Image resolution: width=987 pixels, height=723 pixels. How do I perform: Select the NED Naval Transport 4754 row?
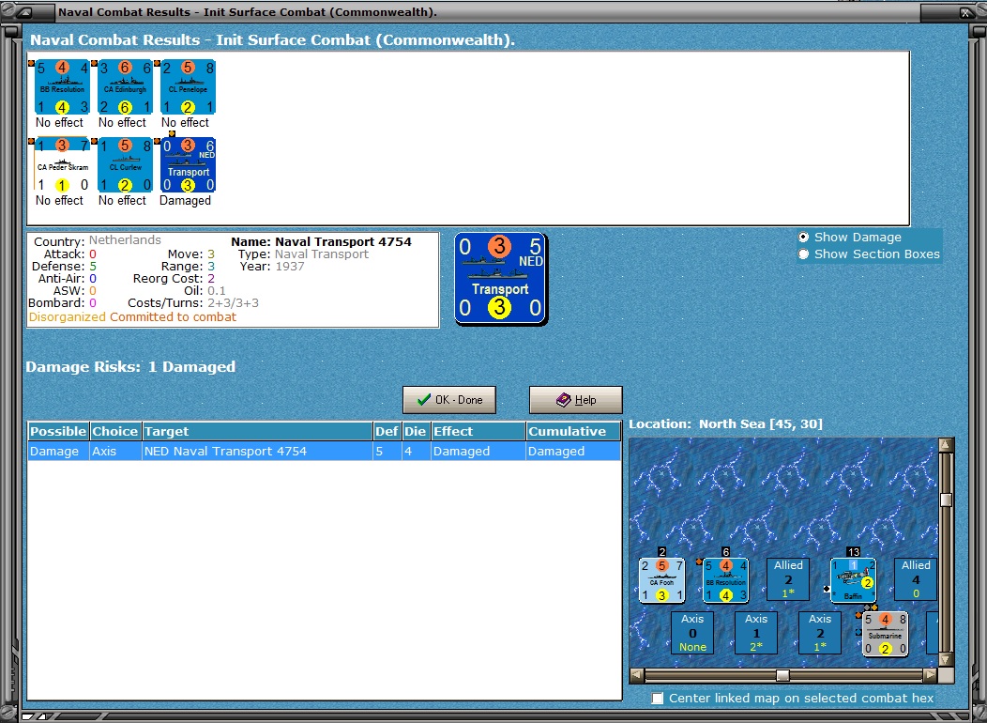click(x=325, y=452)
